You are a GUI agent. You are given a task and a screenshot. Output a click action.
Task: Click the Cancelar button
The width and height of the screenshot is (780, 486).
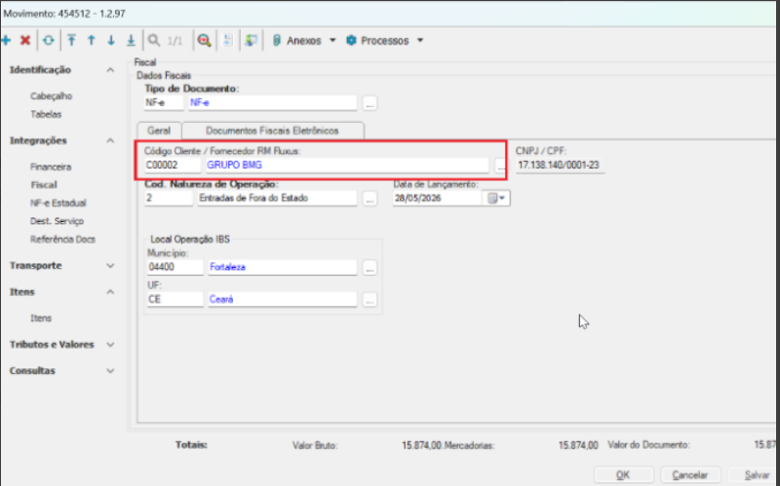click(x=690, y=475)
